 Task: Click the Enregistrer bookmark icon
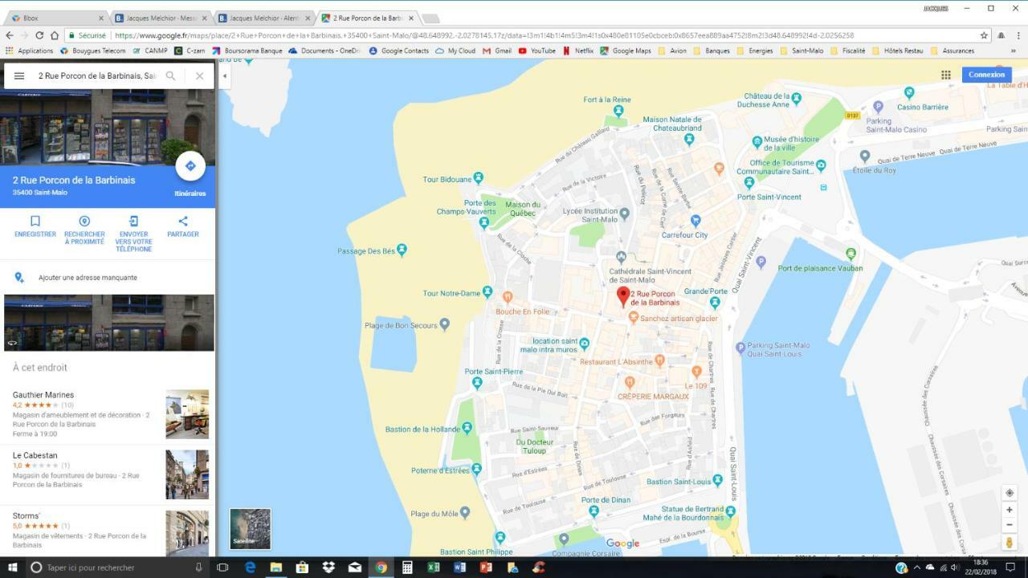(x=35, y=221)
